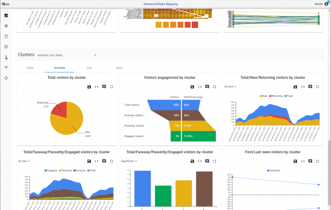Toggle the Faraway series in legend
Screen dimensions: 331x210
[79, 170]
